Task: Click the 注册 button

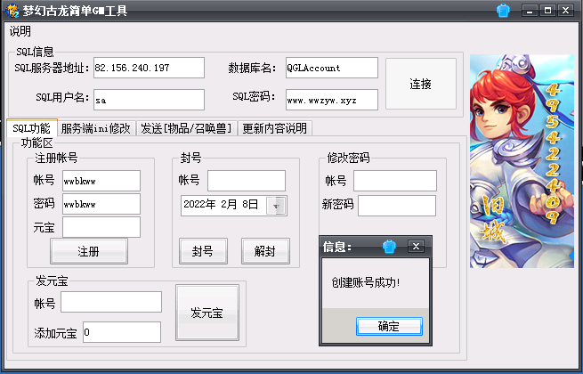Action: (x=89, y=252)
